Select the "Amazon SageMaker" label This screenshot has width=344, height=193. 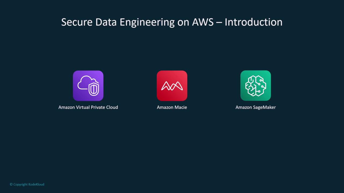256,107
